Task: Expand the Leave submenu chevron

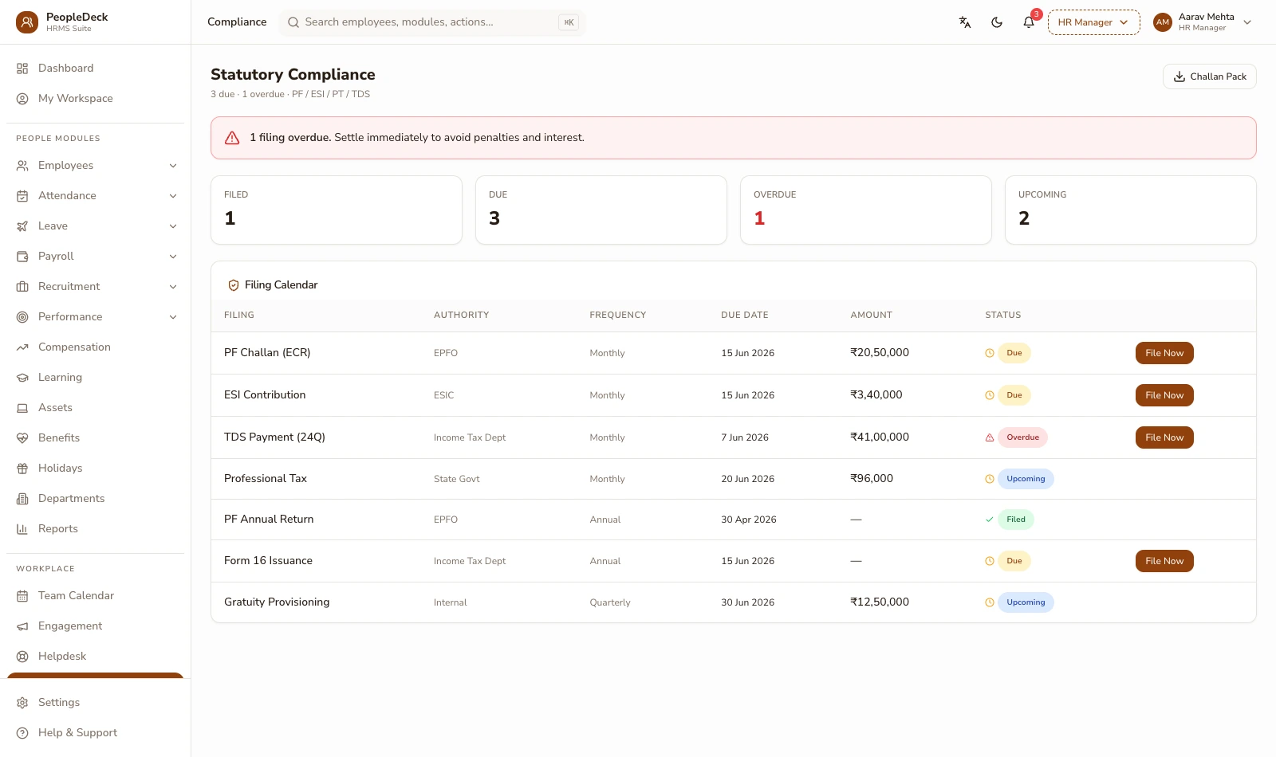Action: click(x=173, y=226)
